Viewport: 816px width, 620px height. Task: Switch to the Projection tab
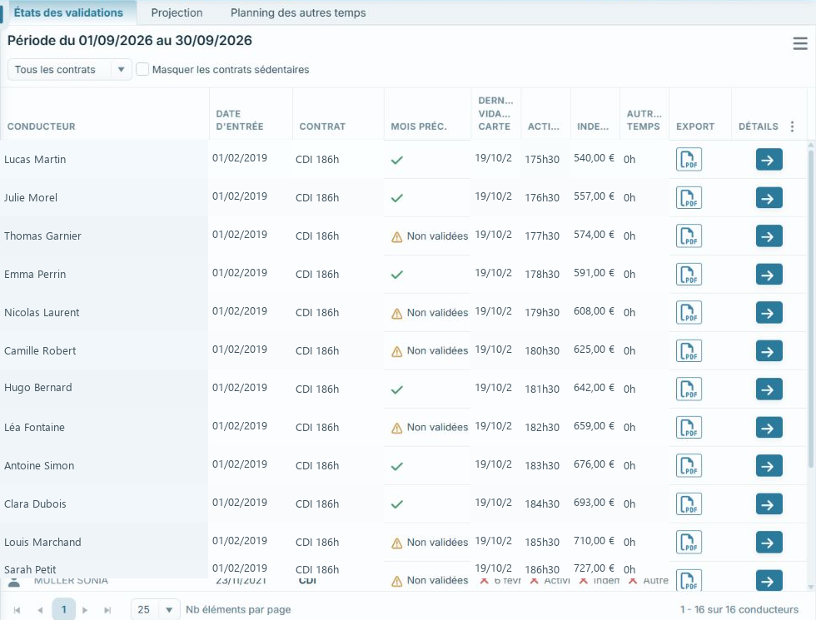click(x=177, y=12)
